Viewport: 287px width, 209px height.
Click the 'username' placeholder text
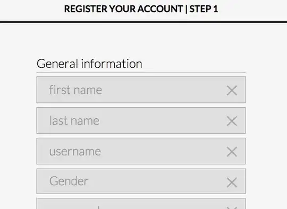coord(75,152)
